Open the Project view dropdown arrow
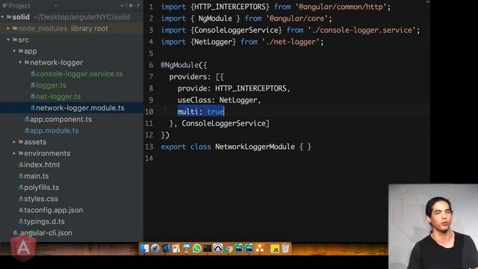 click(x=56, y=5)
